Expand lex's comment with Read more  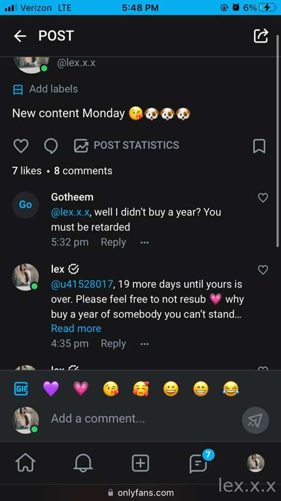click(x=76, y=328)
